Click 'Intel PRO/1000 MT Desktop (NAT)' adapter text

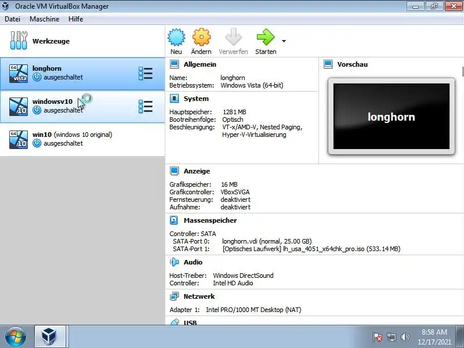(253, 310)
